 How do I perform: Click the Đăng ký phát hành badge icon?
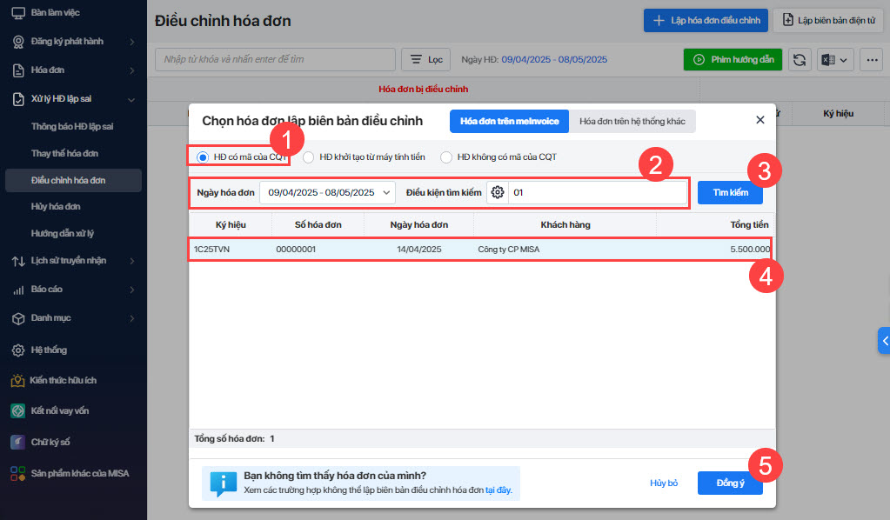pyautogui.click(x=18, y=42)
